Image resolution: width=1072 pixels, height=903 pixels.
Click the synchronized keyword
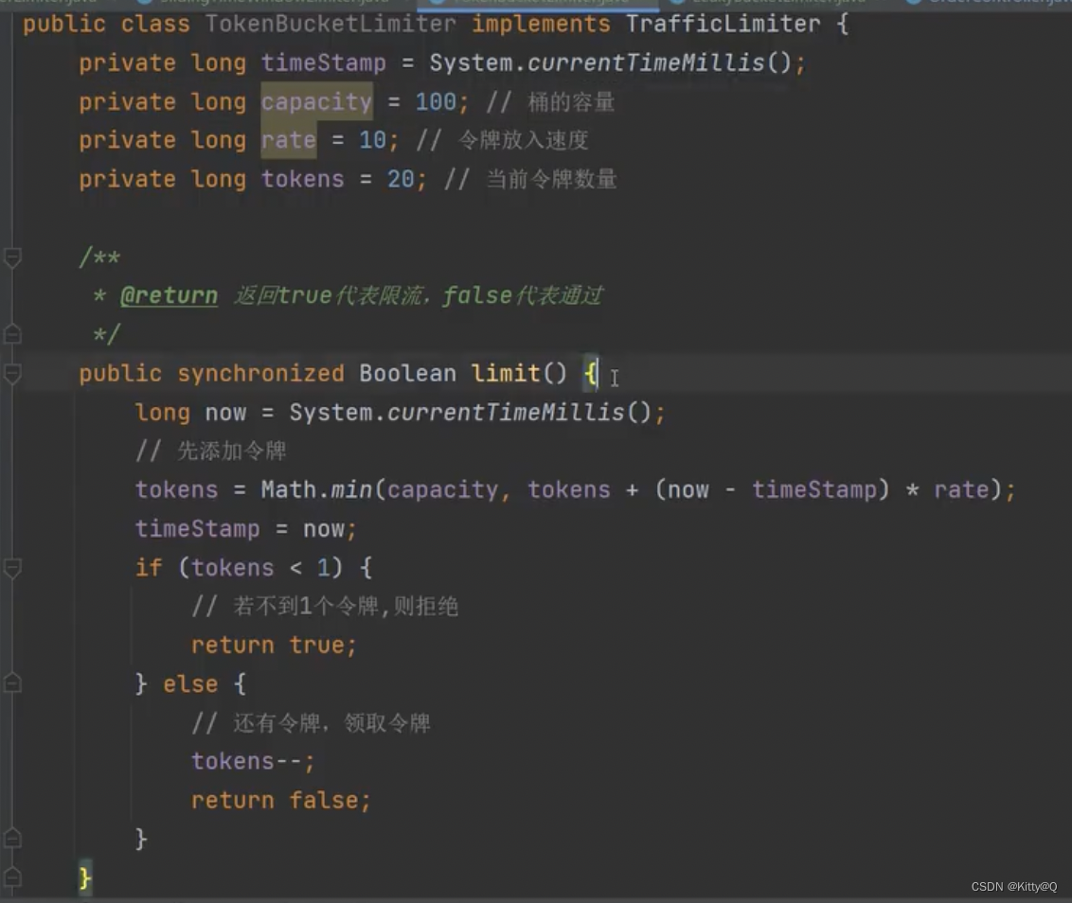coord(260,373)
